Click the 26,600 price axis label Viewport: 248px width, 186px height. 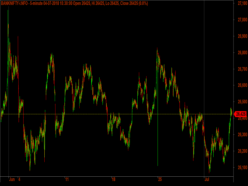point(242,85)
